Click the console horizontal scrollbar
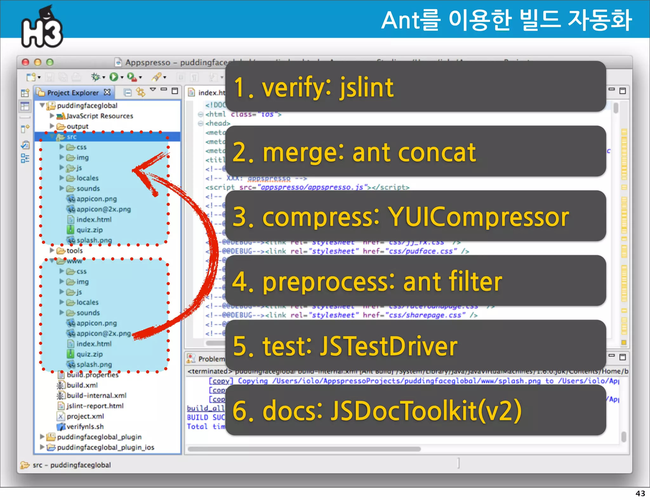 [x=304, y=449]
